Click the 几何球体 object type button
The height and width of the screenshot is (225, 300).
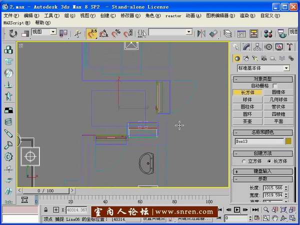tap(278, 99)
